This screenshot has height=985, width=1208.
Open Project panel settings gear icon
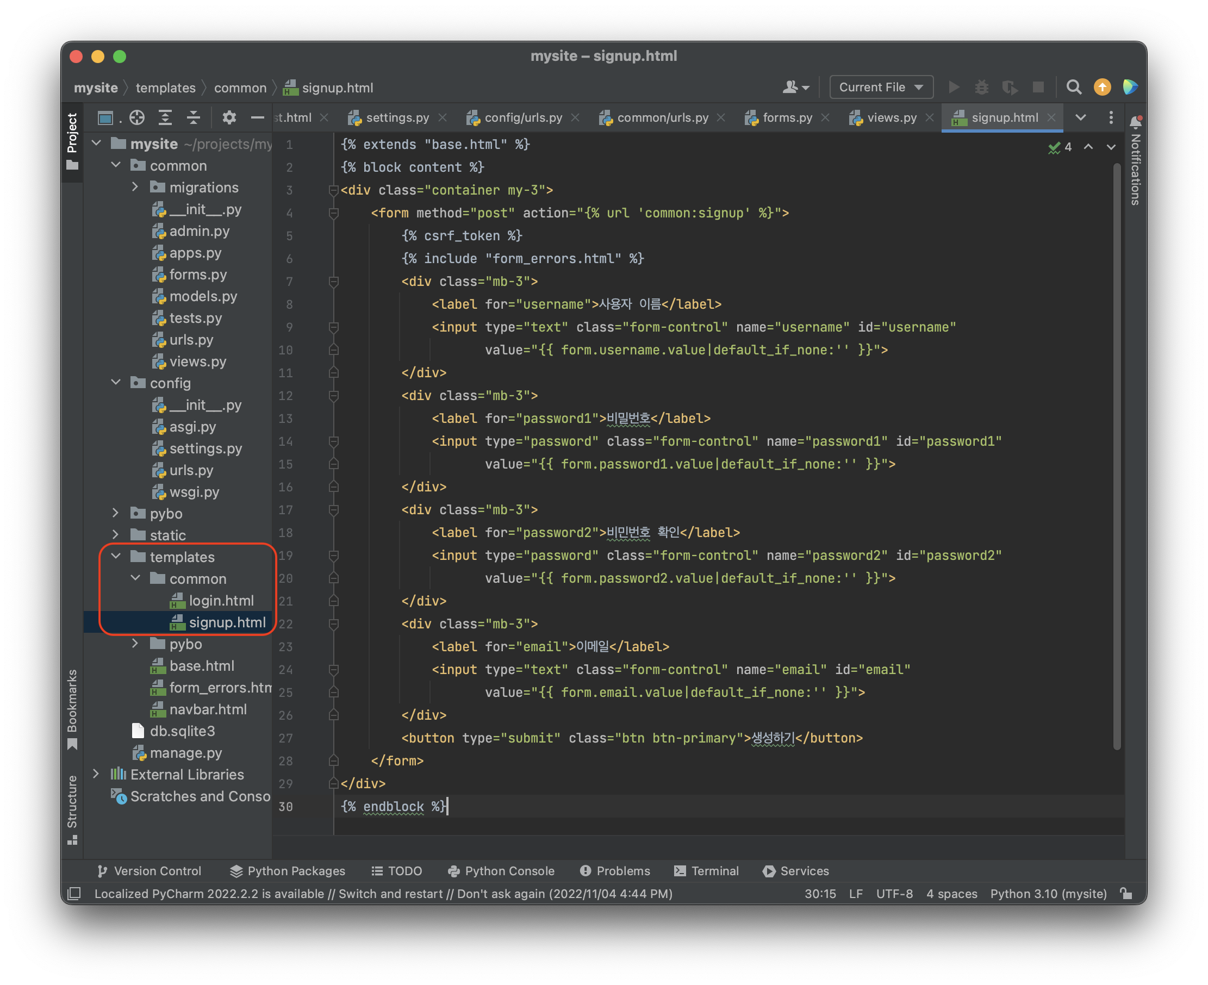[229, 117]
